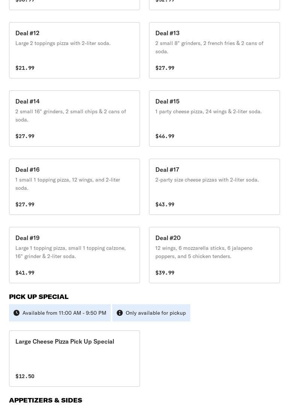Open the Deal #12 menu card
289x410 pixels.
(74, 50)
